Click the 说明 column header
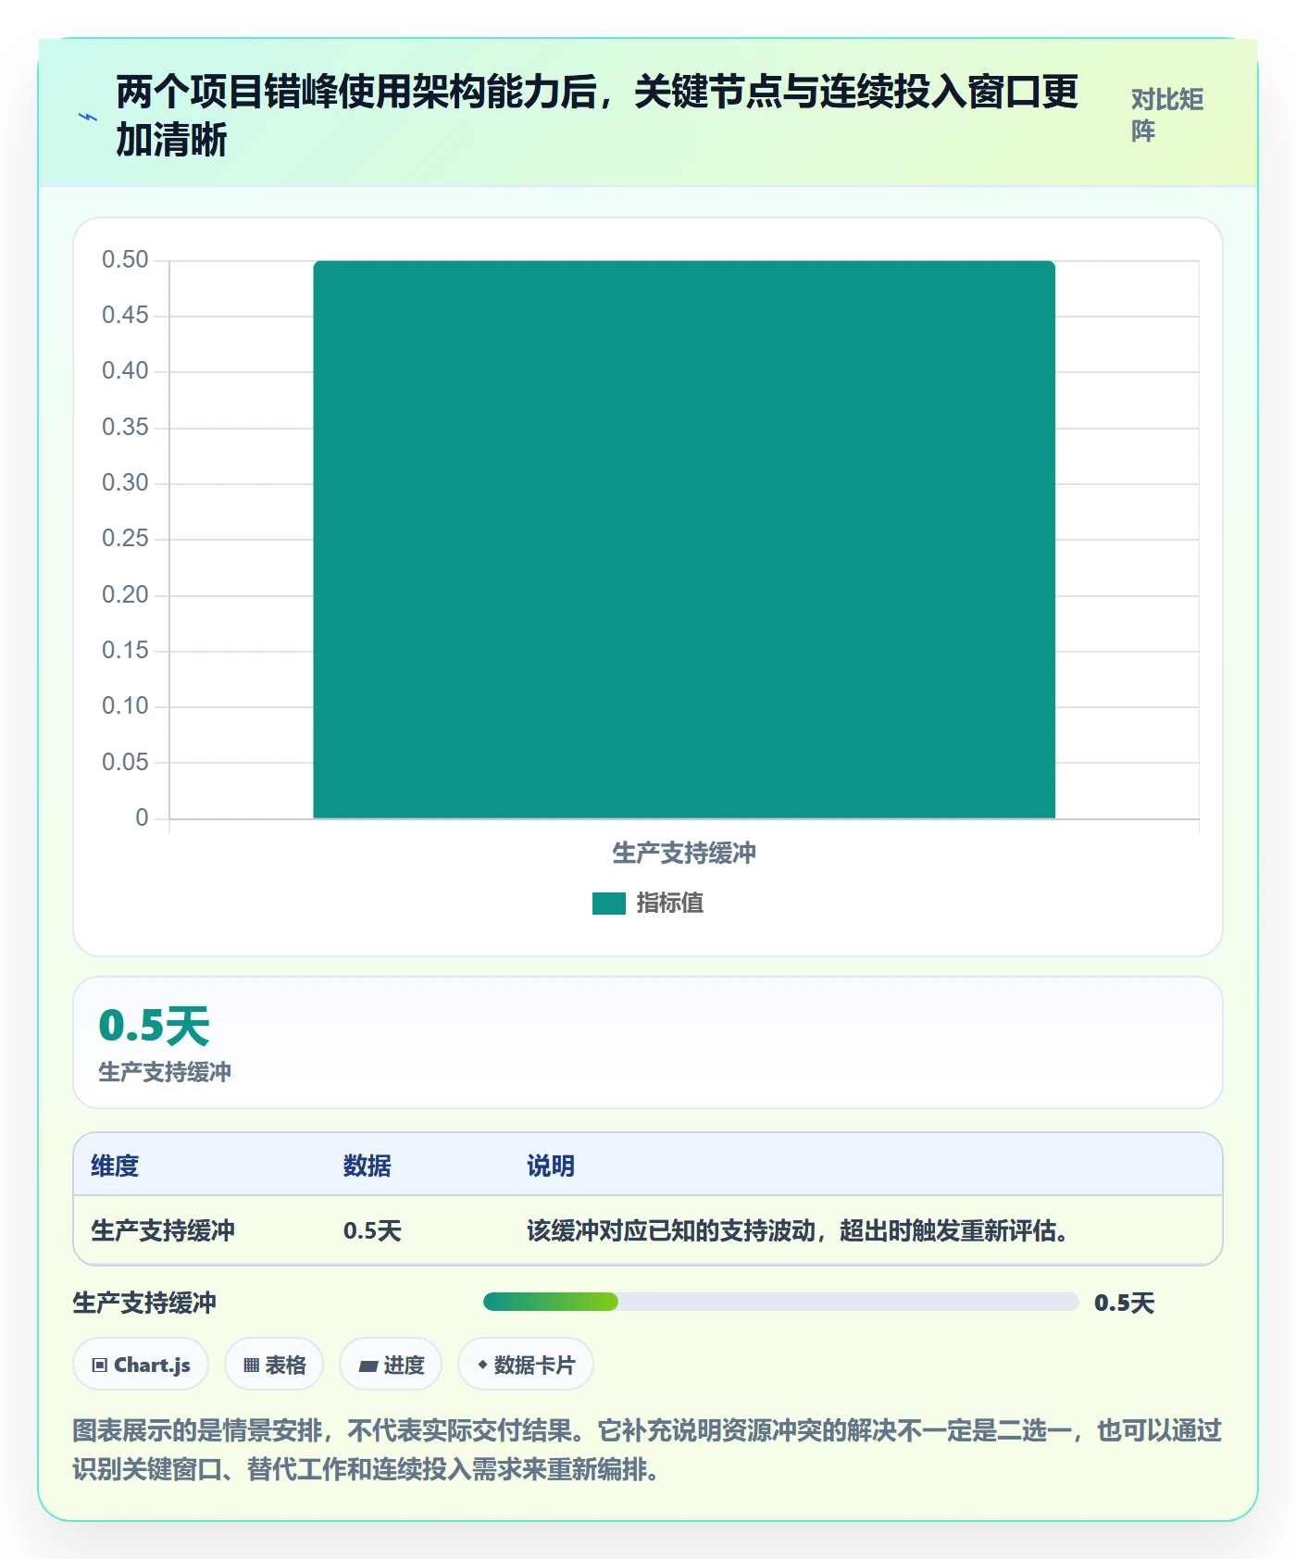This screenshot has height=1559, width=1296. click(x=551, y=1166)
